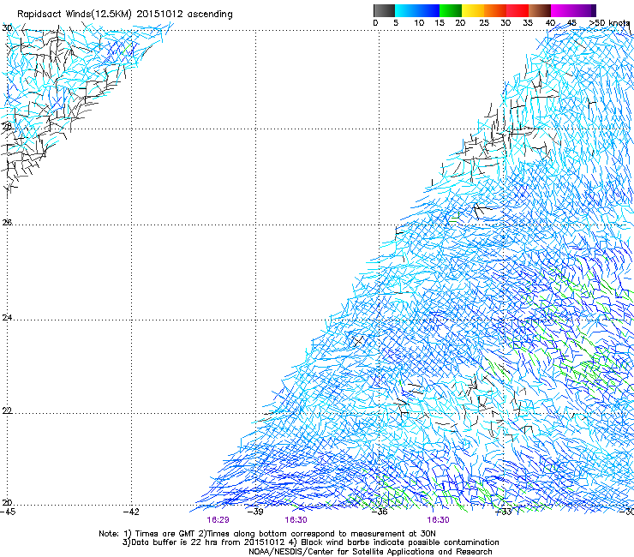Screen dimensions: 634x557
Task: Click the '45' label under the color bar
Action: pos(571,23)
